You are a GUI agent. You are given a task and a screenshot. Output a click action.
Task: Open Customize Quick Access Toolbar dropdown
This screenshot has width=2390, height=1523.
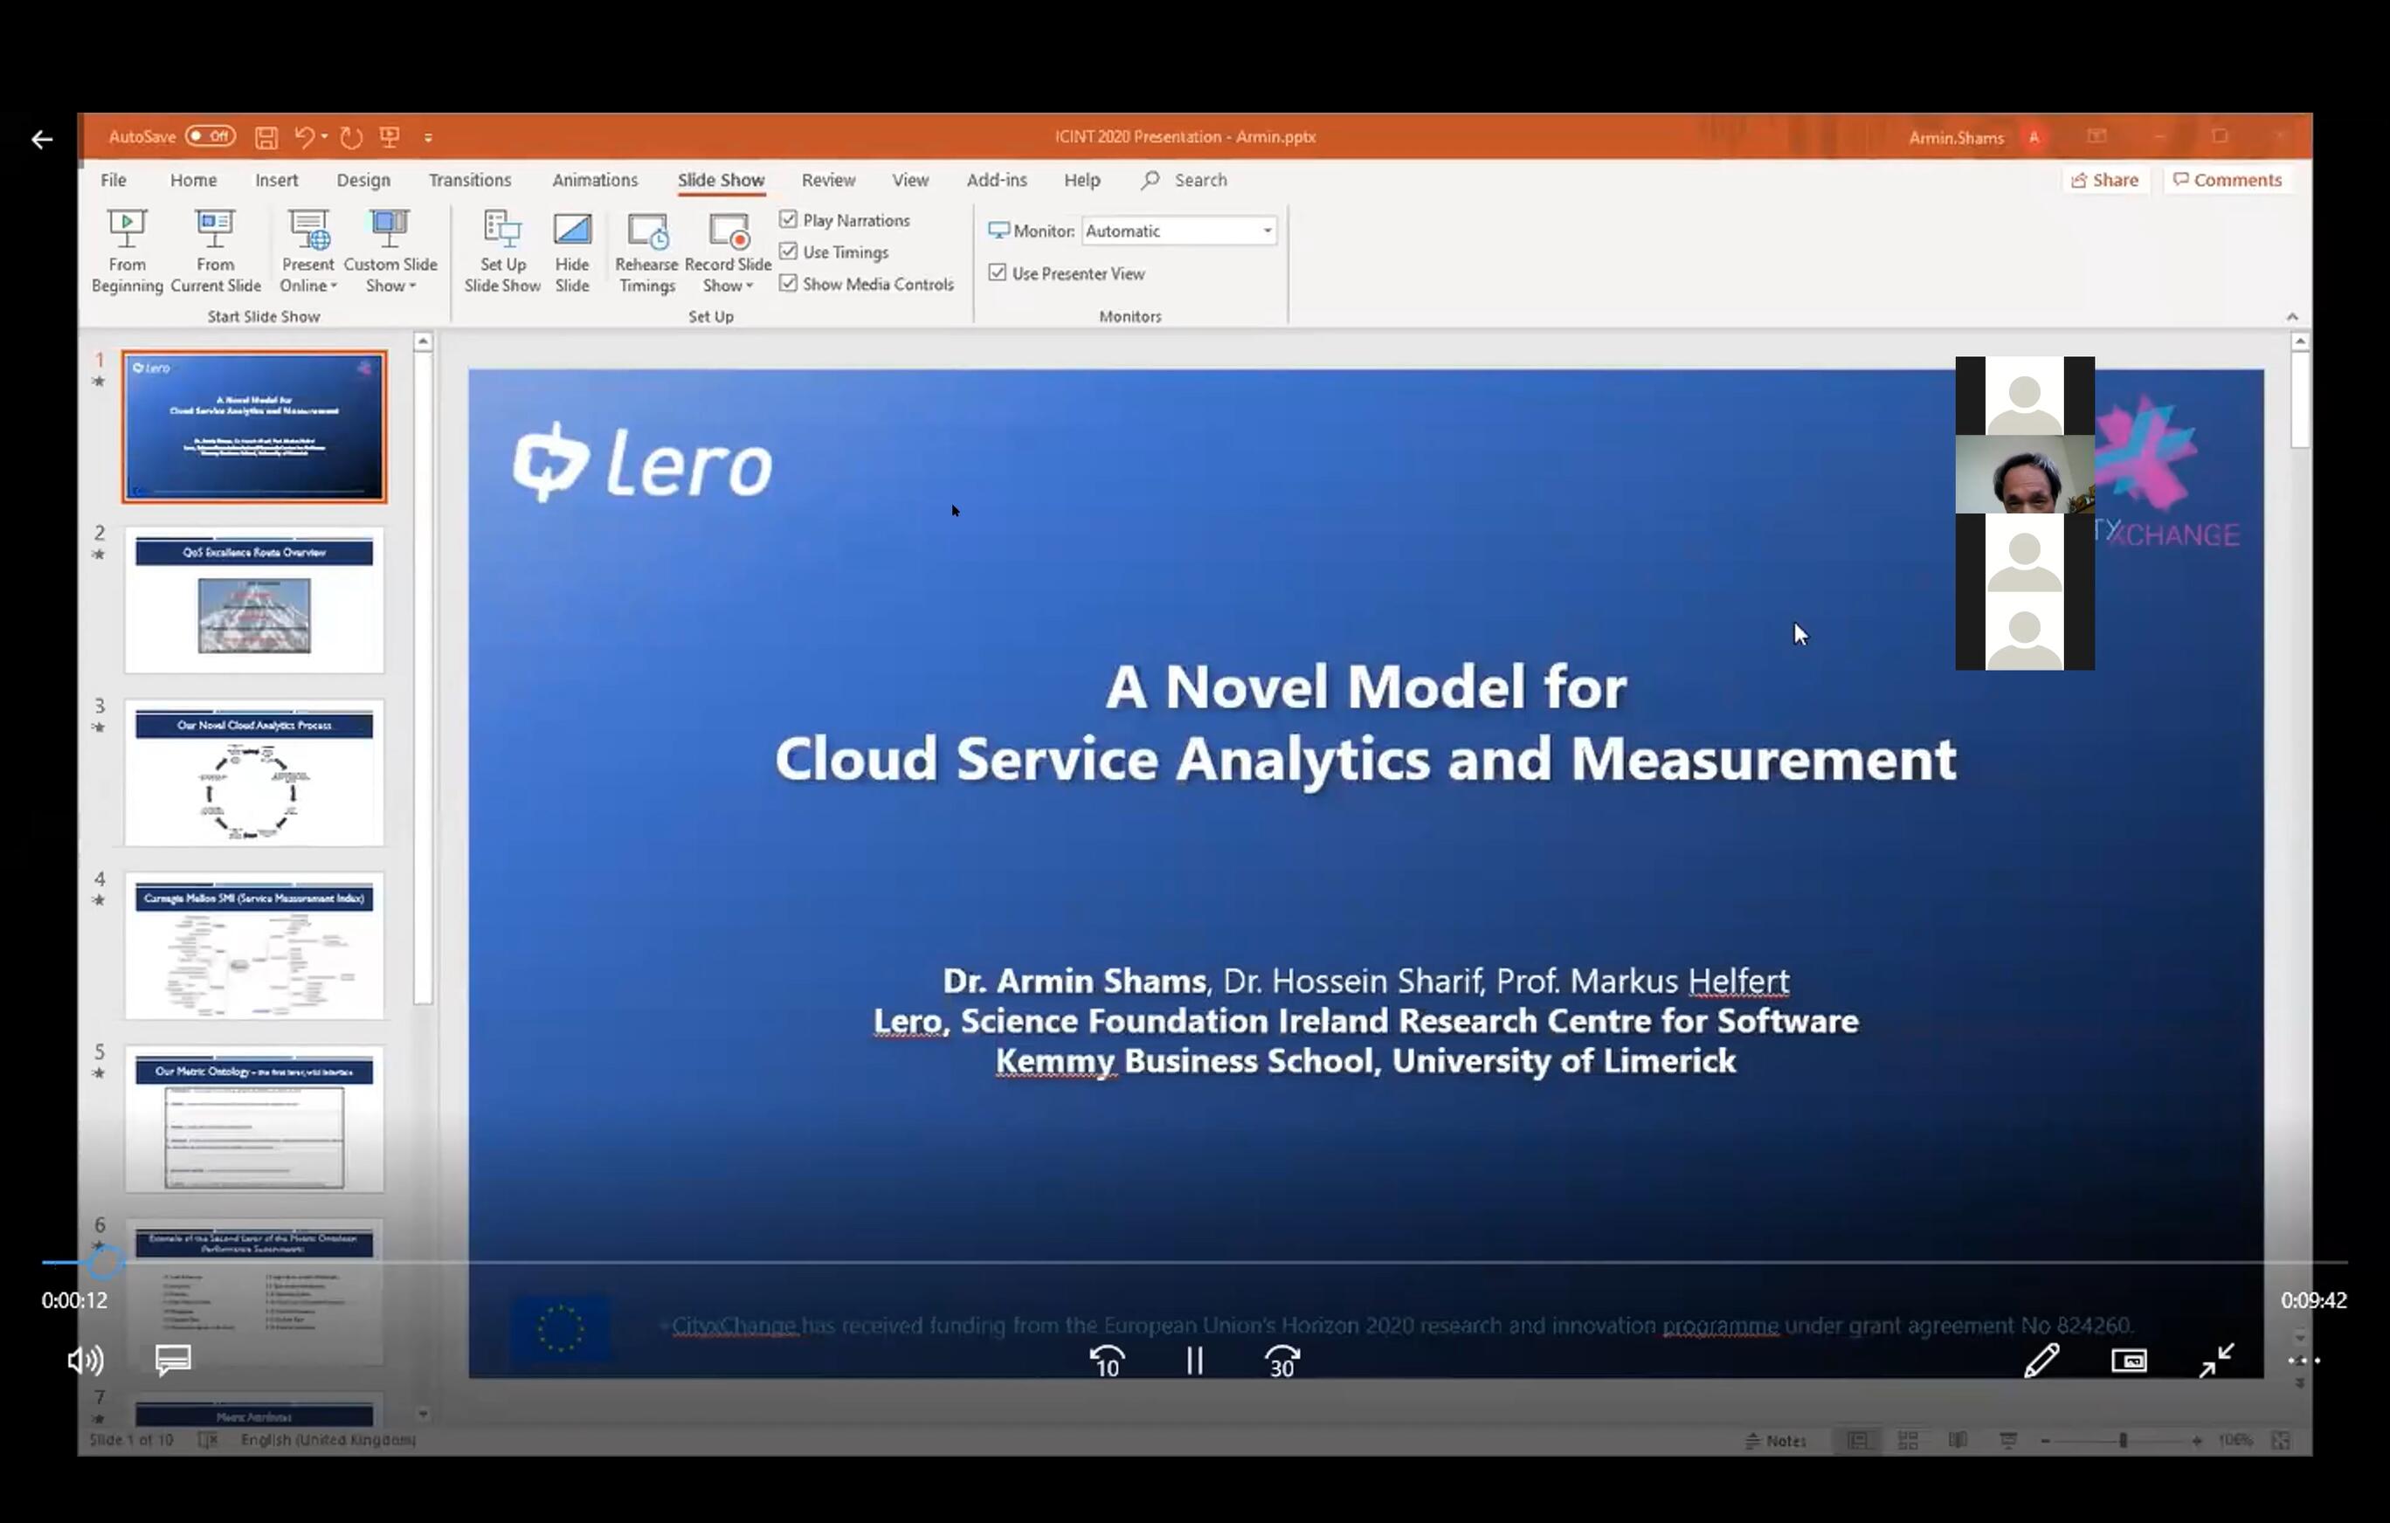pos(429,138)
